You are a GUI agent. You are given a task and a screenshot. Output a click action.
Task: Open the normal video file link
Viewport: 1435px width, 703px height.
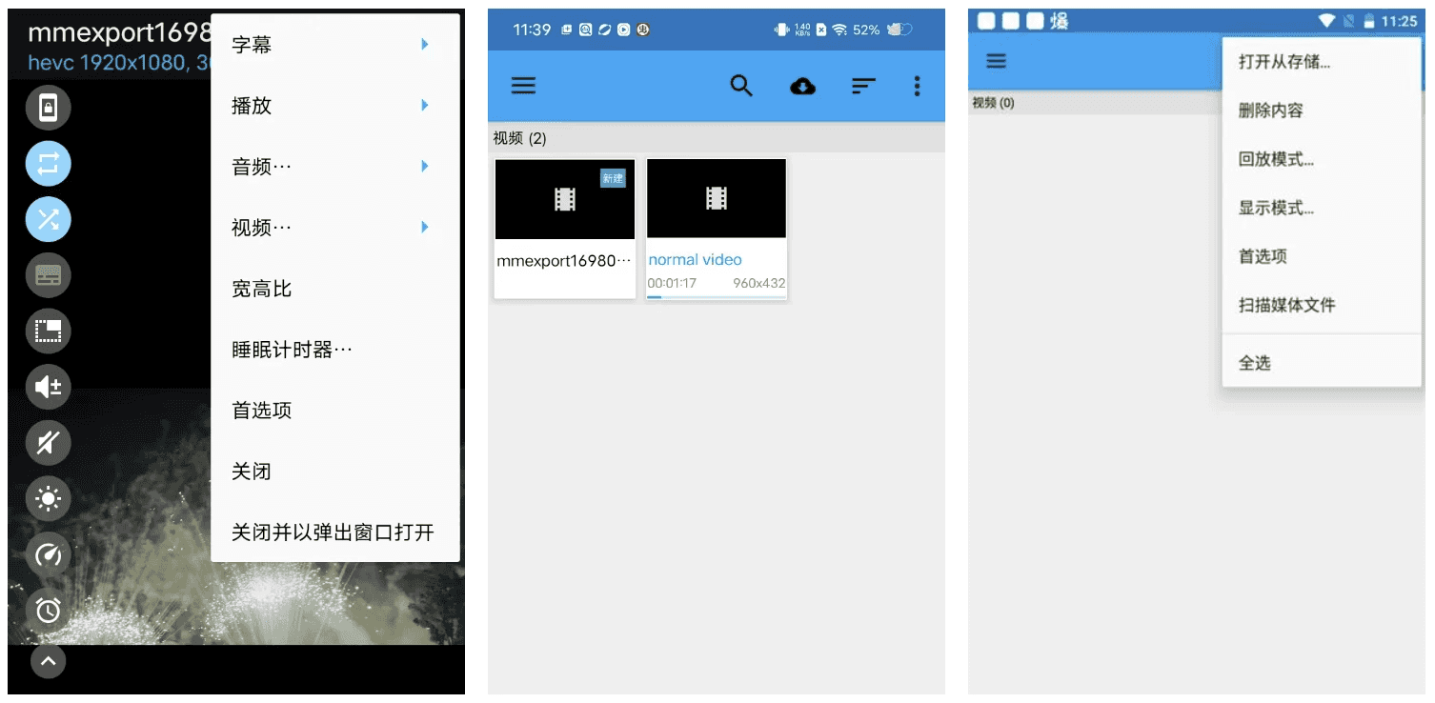(695, 259)
